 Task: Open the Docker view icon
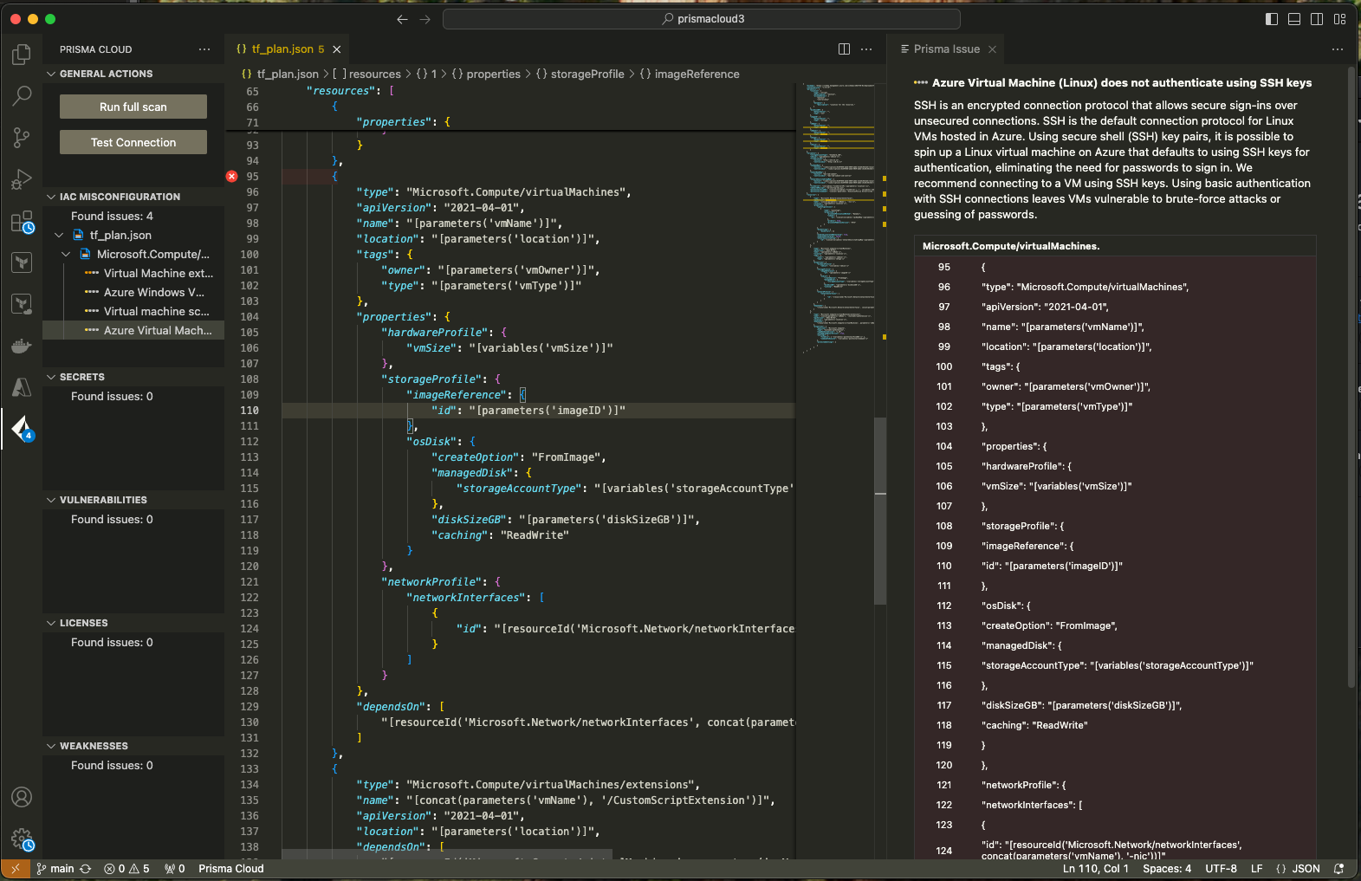[22, 346]
